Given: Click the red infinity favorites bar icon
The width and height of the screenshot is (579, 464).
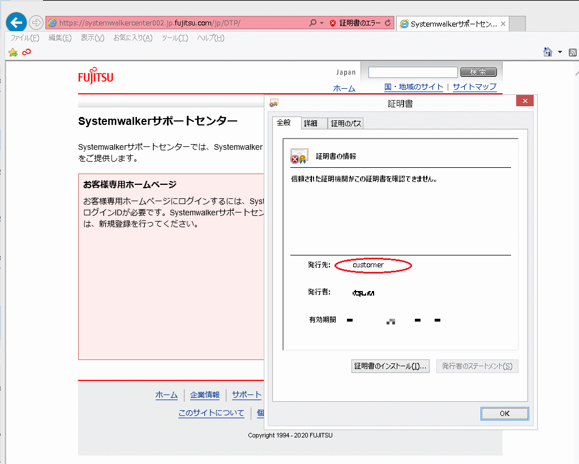Looking at the screenshot, I should pos(26,52).
